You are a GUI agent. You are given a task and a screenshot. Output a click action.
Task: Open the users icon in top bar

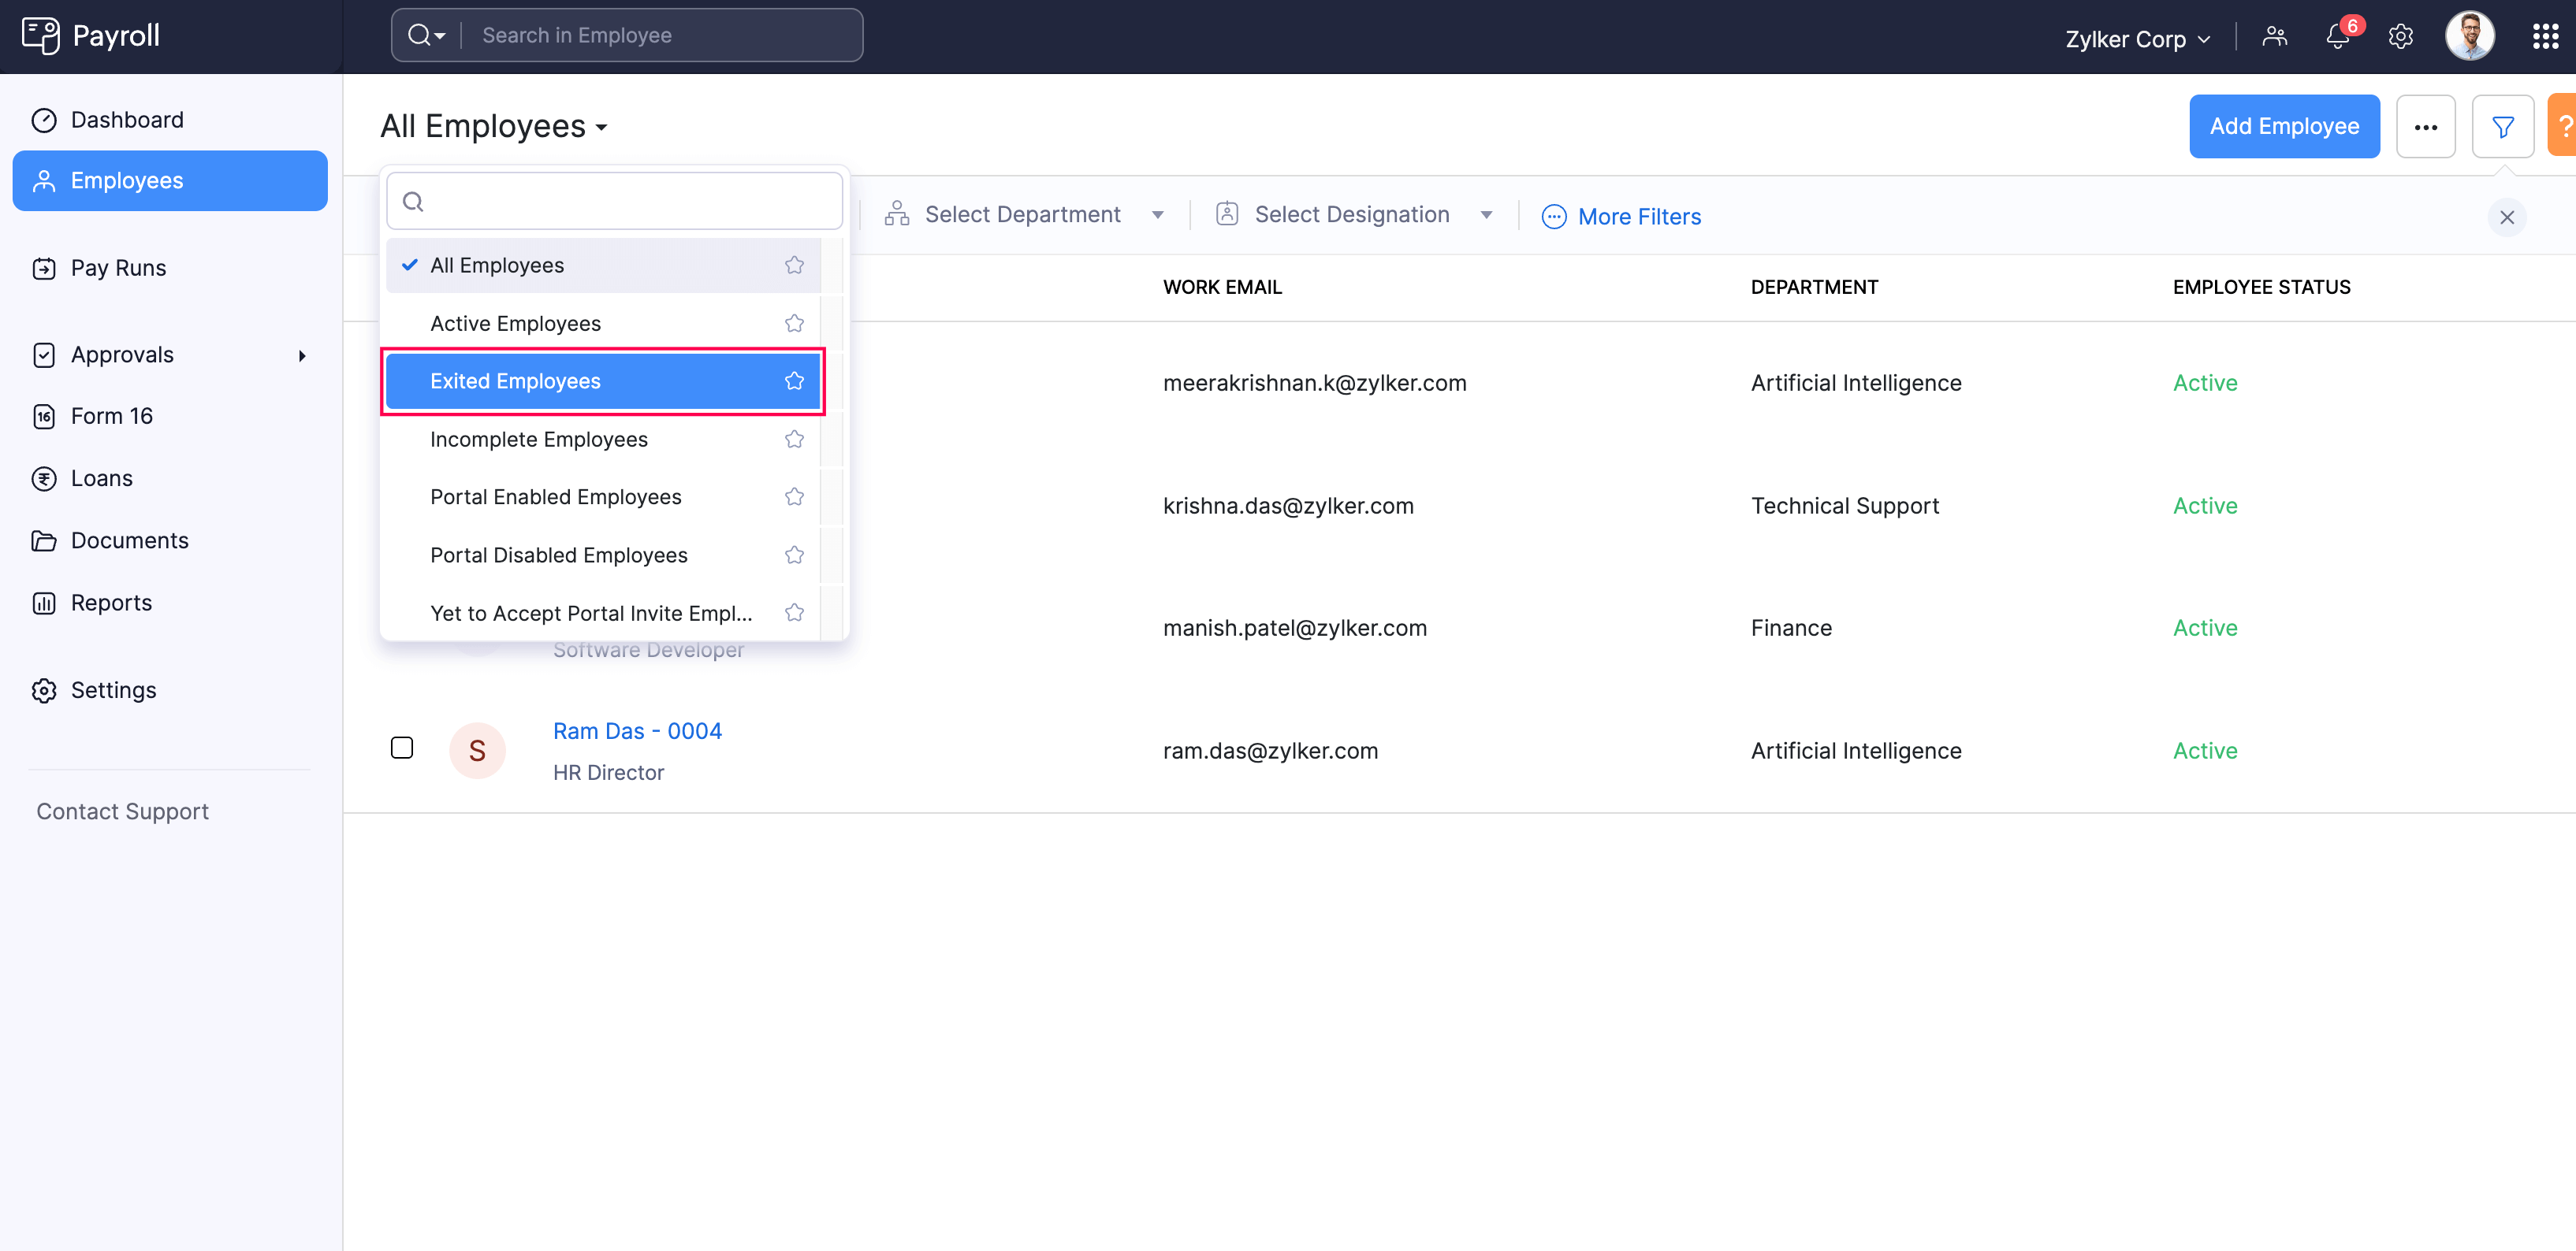pyautogui.click(x=2274, y=37)
